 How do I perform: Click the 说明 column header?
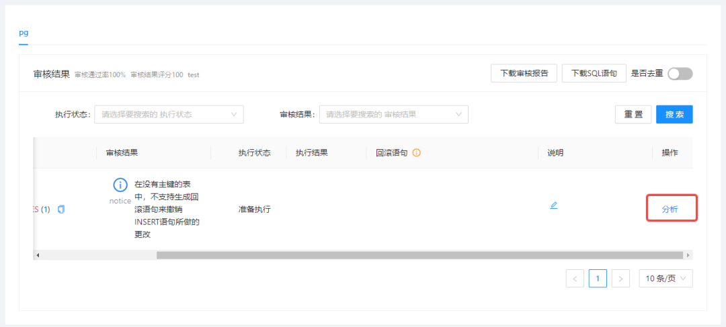(555, 152)
